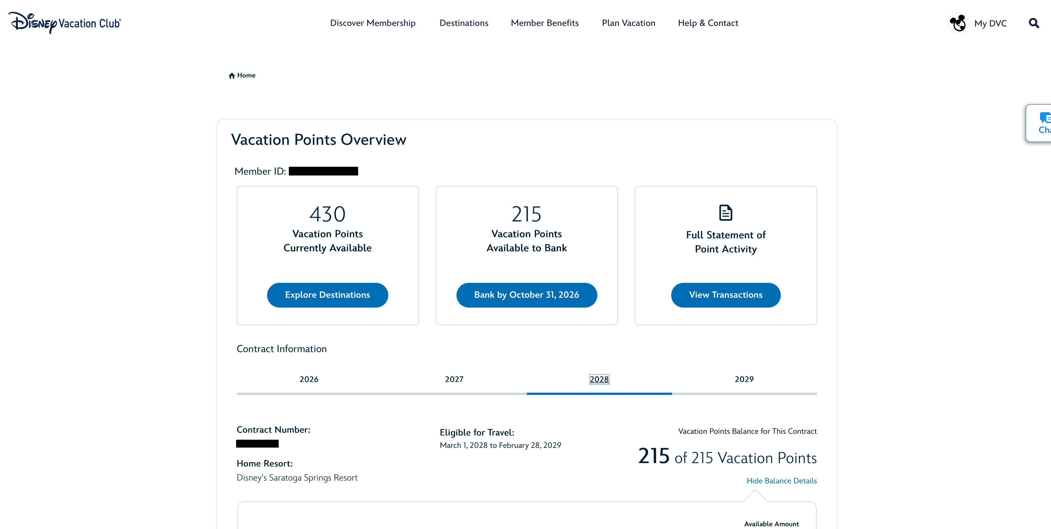Click the 215 Available to Bank figure
The height and width of the screenshot is (529, 1051).
pos(527,214)
